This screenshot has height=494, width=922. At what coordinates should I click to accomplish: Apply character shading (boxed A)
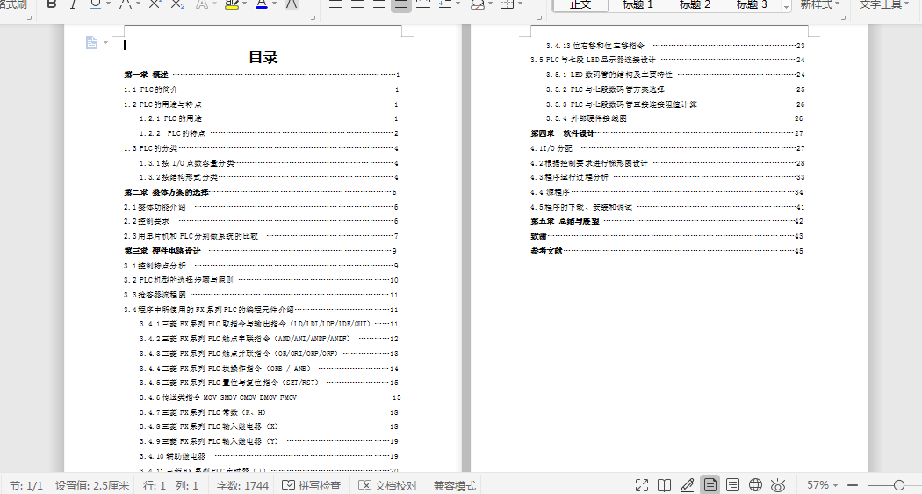tap(291, 4)
